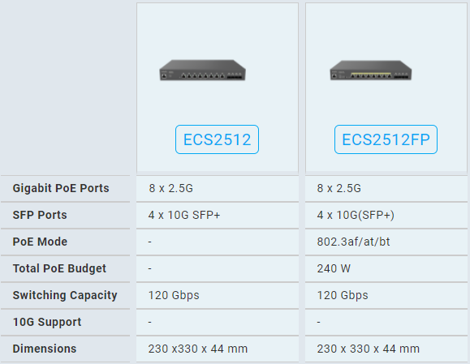This screenshot has width=470, height=364.
Task: Click the ECS2512FP switch product image
Action: pyautogui.click(x=371, y=71)
